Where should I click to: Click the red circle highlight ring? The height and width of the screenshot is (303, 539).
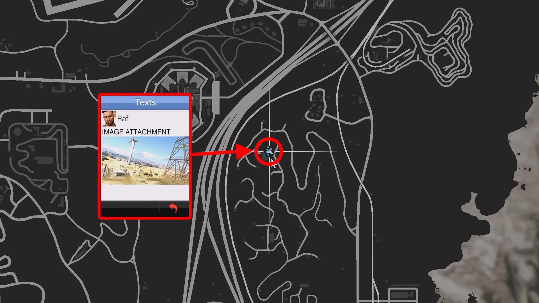coord(269,152)
